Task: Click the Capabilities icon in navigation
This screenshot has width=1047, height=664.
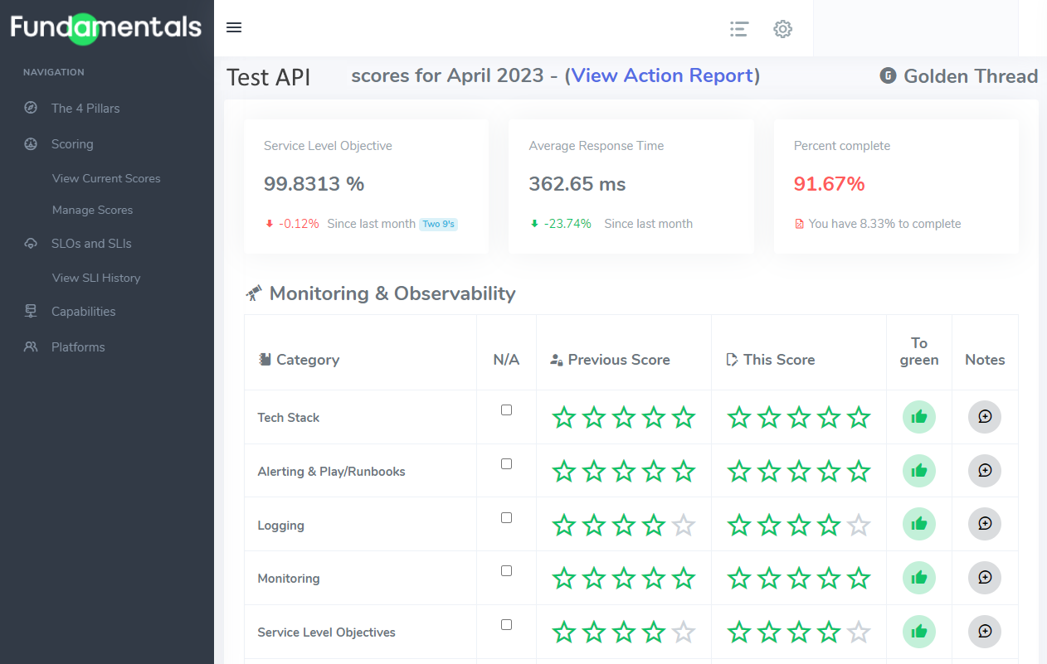Action: 30,311
